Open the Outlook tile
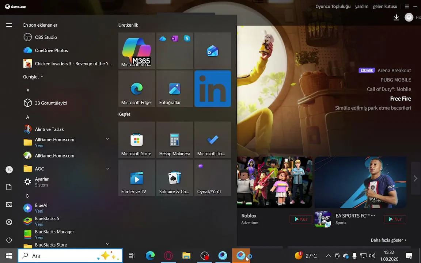 (213, 51)
